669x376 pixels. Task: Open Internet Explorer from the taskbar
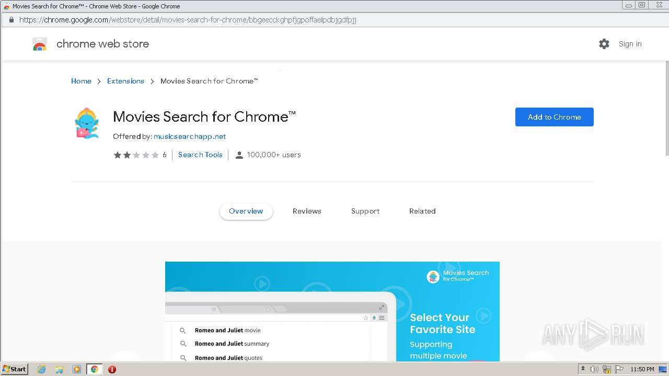click(42, 369)
